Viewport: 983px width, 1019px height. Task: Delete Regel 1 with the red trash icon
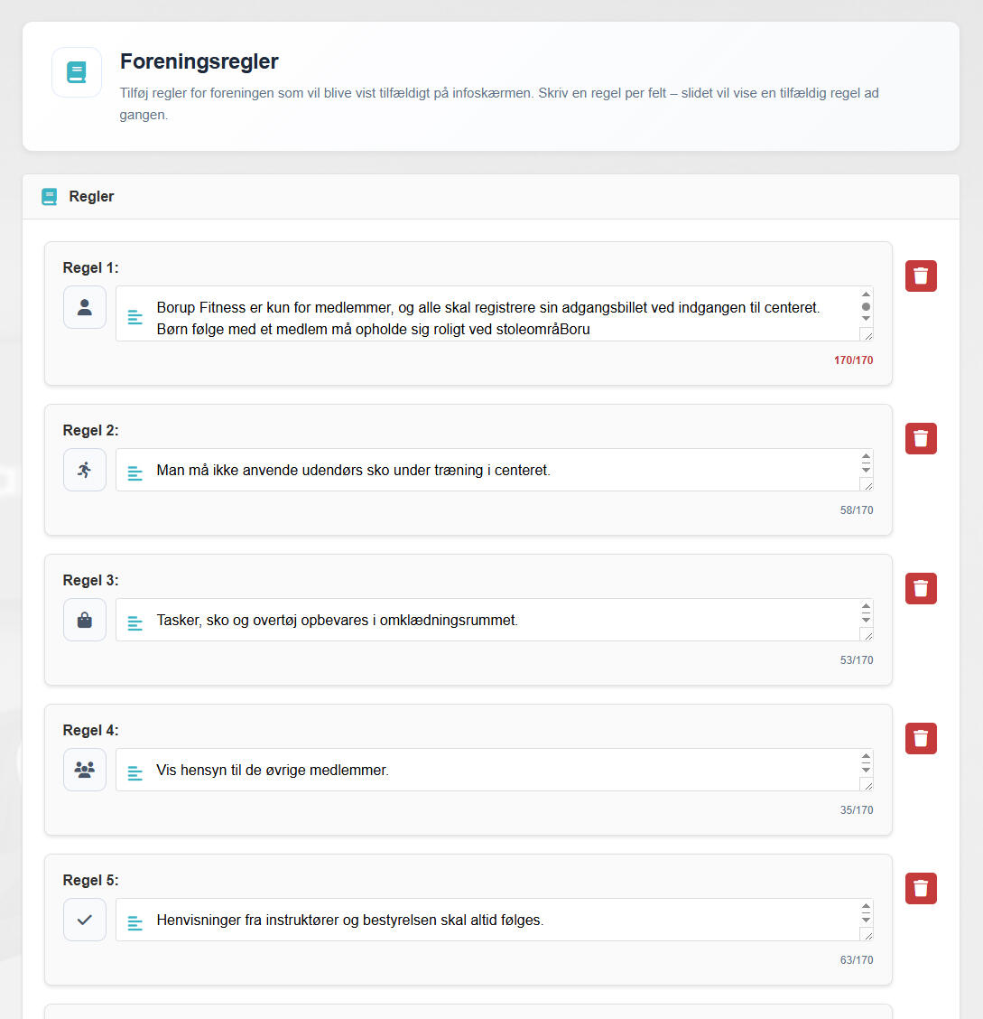pyautogui.click(x=921, y=276)
